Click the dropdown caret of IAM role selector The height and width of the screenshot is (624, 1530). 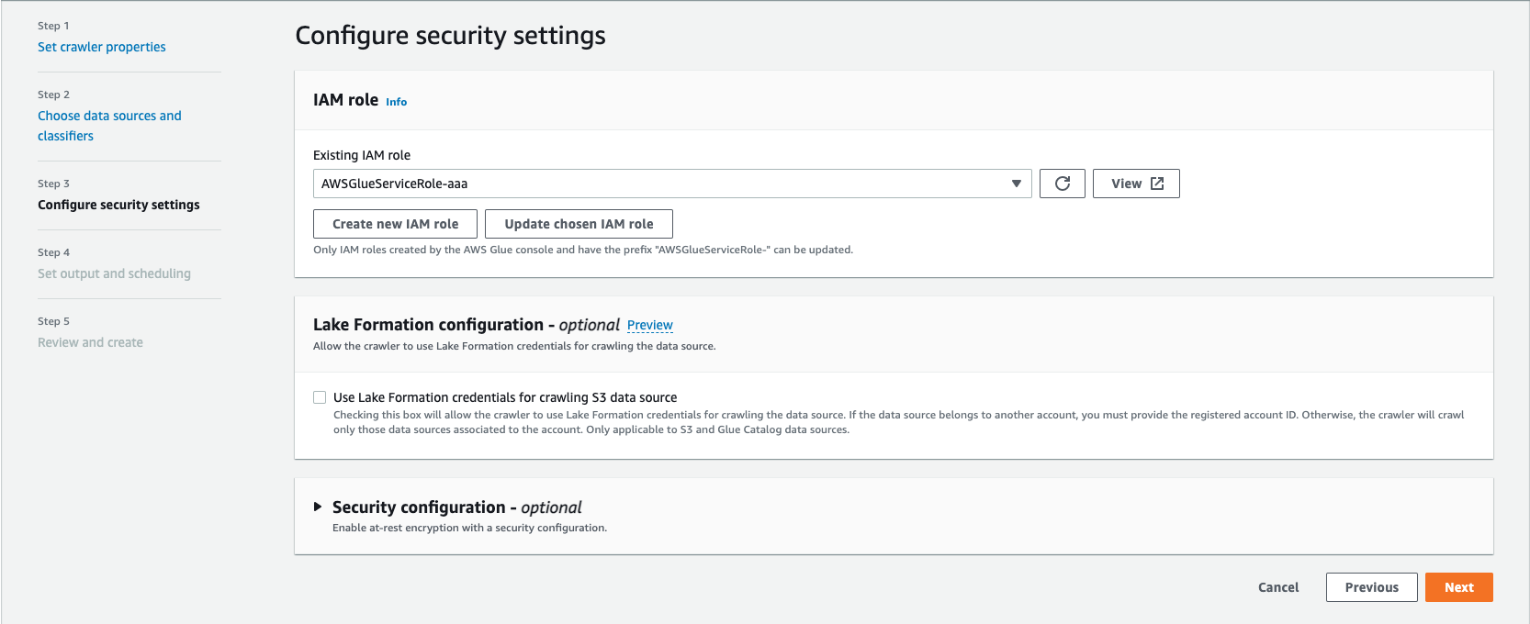pyautogui.click(x=1016, y=184)
